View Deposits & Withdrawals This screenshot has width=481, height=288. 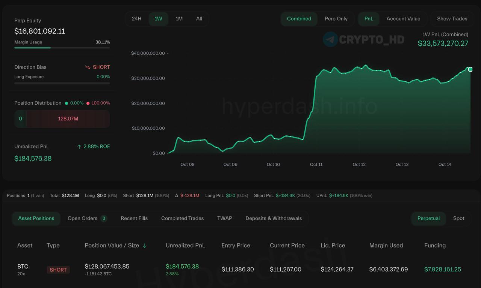[274, 218]
